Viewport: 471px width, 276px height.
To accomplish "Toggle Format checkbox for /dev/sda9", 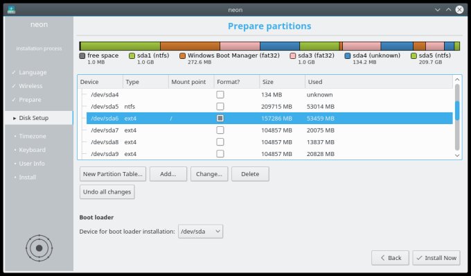I will 220,154.
